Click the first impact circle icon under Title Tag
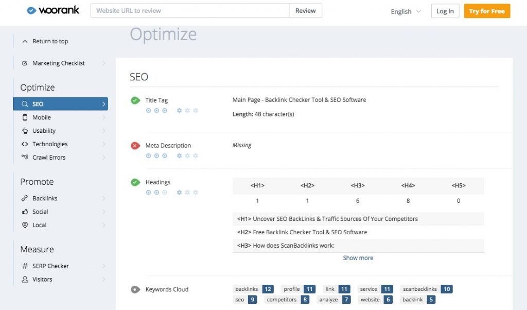This screenshot has height=310, width=527. pos(148,111)
